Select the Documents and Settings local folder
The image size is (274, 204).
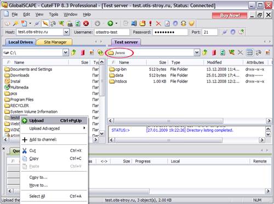[28, 69]
